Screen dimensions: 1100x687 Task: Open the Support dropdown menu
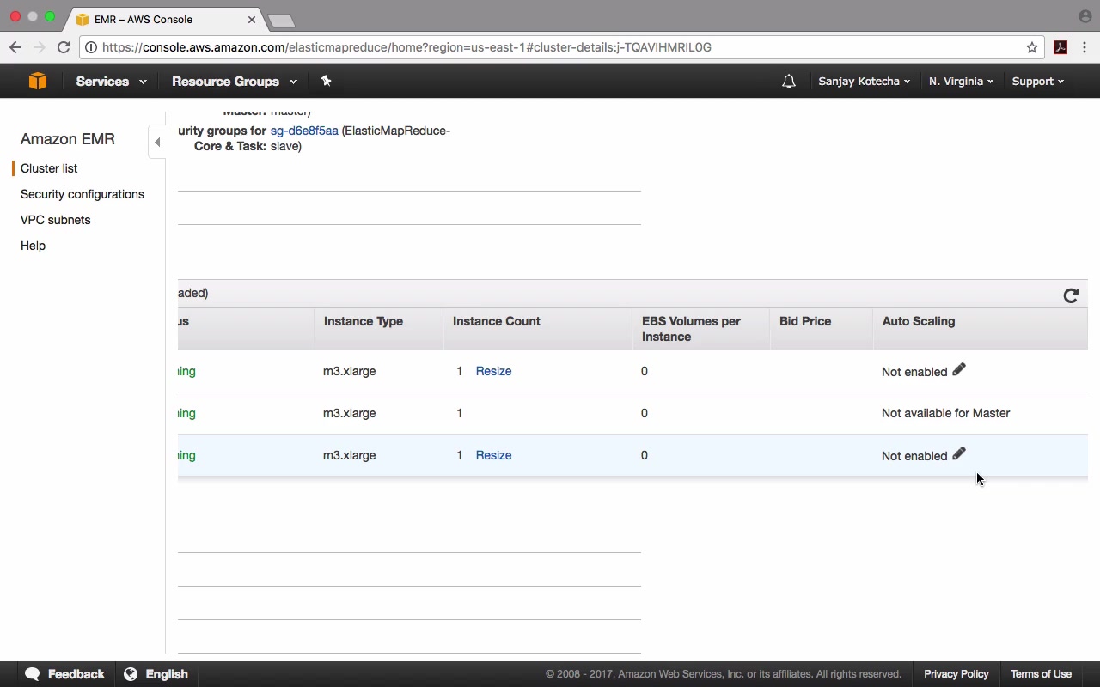point(1037,82)
